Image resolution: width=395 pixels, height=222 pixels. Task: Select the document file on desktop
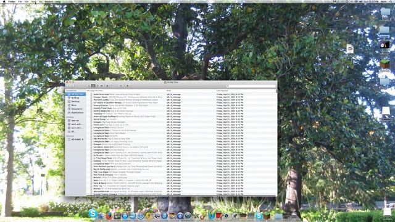tap(350, 49)
